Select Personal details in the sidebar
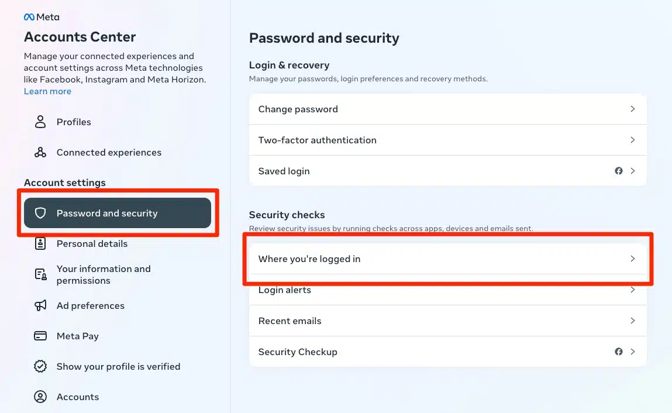 point(92,243)
